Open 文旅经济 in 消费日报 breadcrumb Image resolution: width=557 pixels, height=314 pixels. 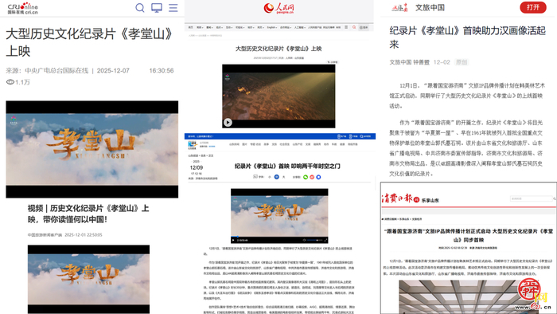tap(417, 219)
